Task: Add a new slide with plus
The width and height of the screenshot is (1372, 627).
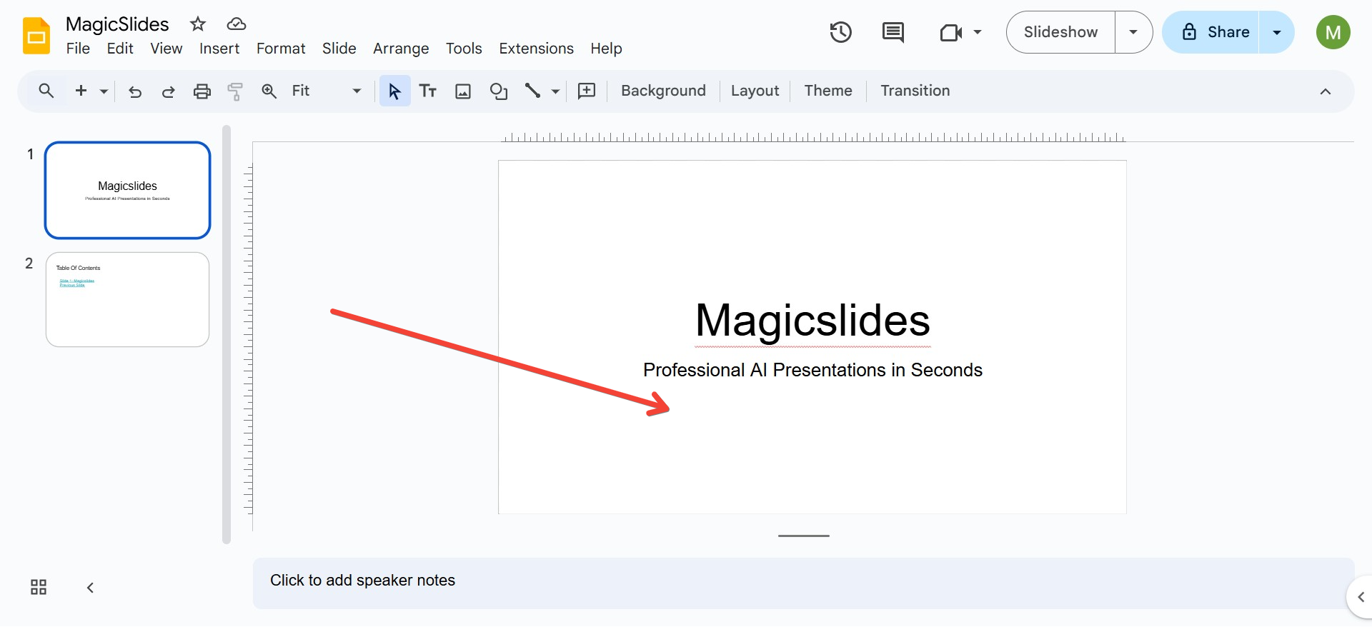Action: pos(81,91)
